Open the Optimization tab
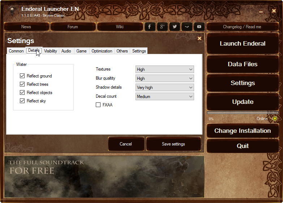The height and width of the screenshot is (203, 283). click(x=102, y=51)
